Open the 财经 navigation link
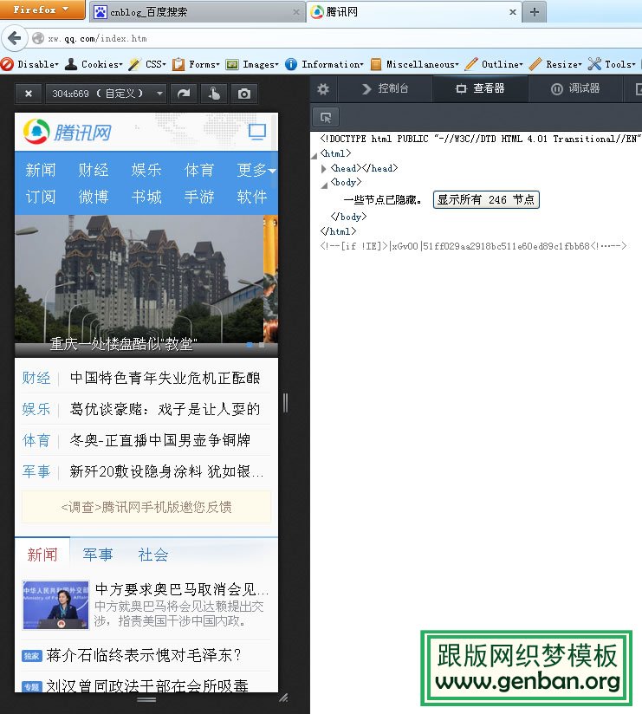This screenshot has height=714, width=642. coord(94,170)
